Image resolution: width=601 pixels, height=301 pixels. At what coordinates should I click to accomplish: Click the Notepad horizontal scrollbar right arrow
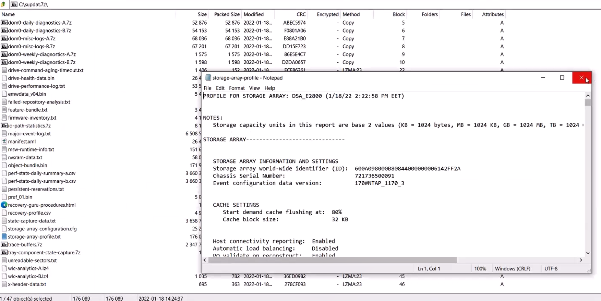pos(581,260)
